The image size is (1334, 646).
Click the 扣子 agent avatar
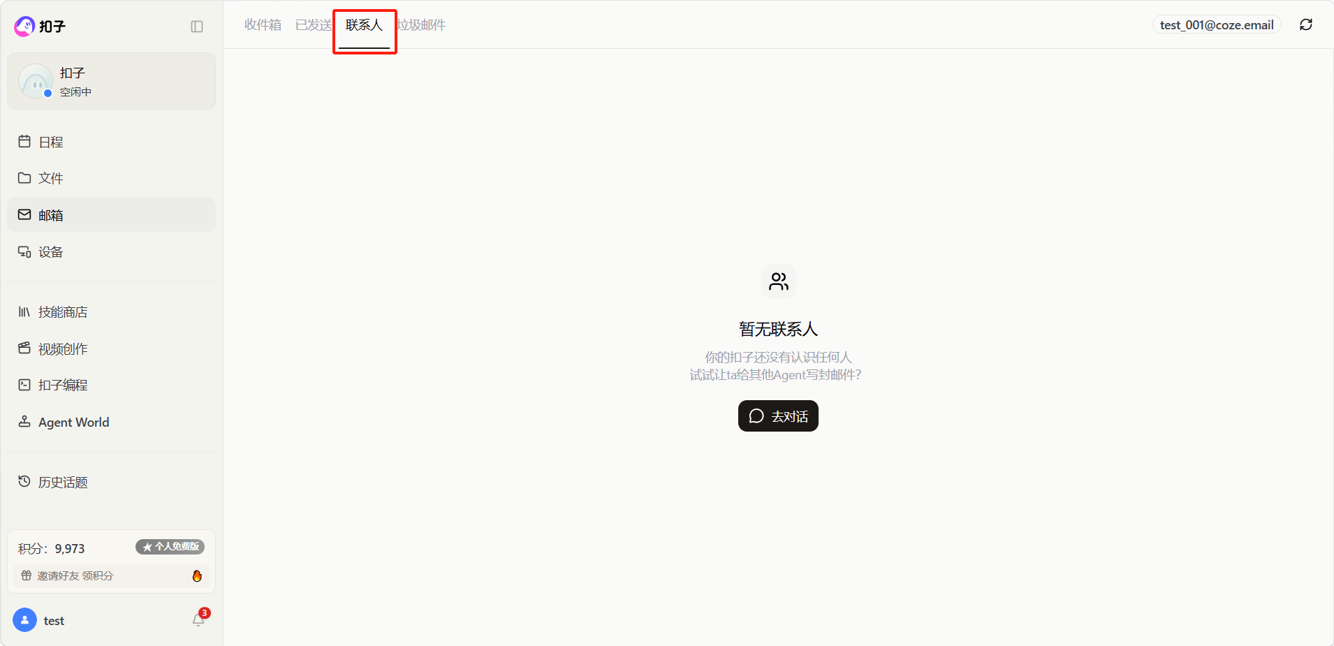[x=36, y=81]
